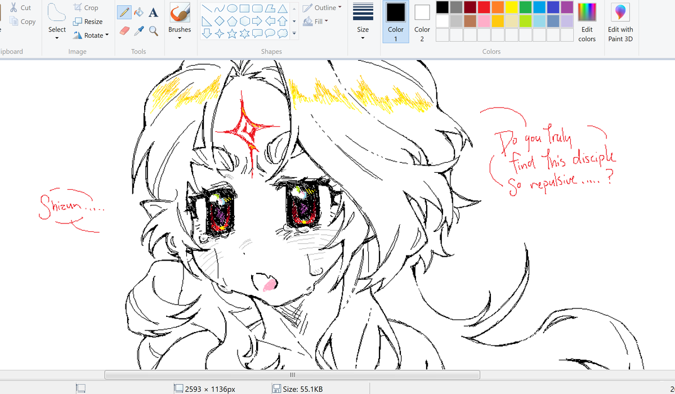675x394 pixels.
Task: Choose the Oval shape
Action: click(x=232, y=8)
